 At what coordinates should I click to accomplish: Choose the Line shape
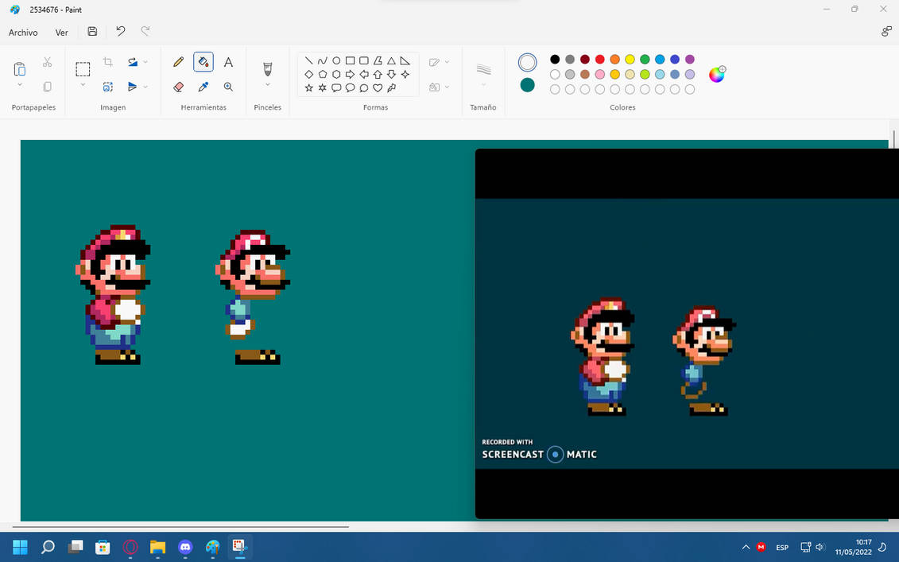coord(308,60)
